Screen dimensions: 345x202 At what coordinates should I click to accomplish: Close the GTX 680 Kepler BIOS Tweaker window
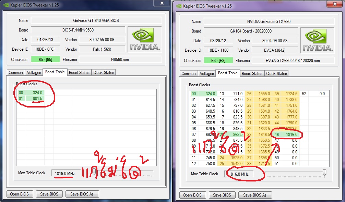click(x=335, y=4)
